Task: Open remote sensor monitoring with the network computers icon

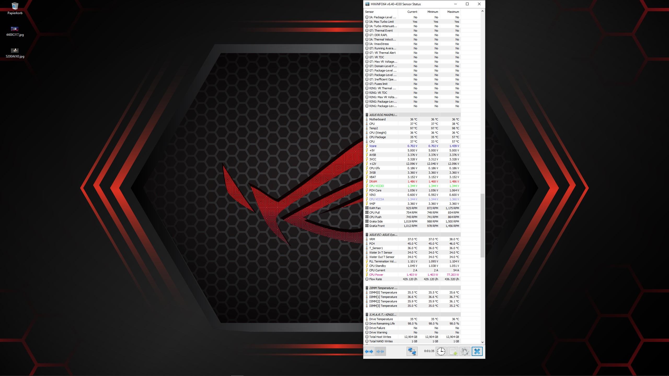Action: (412, 351)
